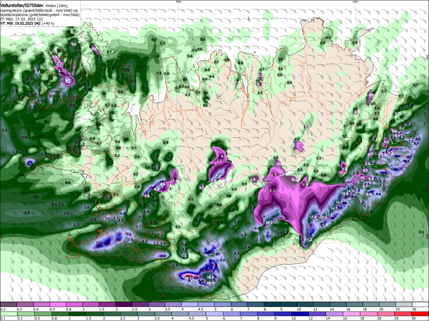Click the '15W' longitude label
Screen dimensions: 429x321
[355, 2]
